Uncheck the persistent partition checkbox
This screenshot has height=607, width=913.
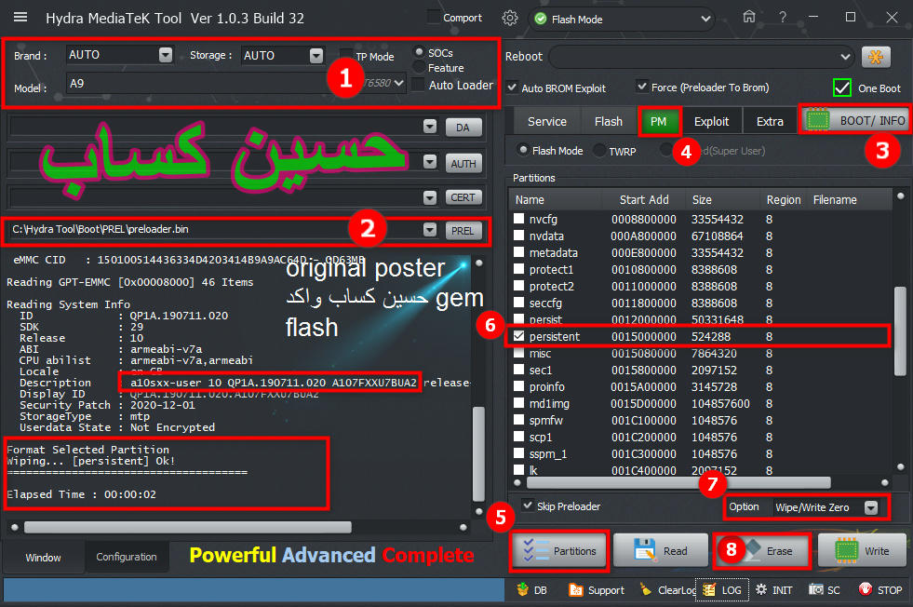click(x=518, y=336)
